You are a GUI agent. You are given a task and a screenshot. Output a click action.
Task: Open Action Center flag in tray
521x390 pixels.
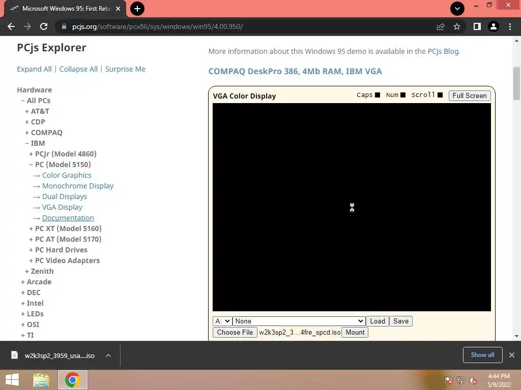[x=448, y=380]
